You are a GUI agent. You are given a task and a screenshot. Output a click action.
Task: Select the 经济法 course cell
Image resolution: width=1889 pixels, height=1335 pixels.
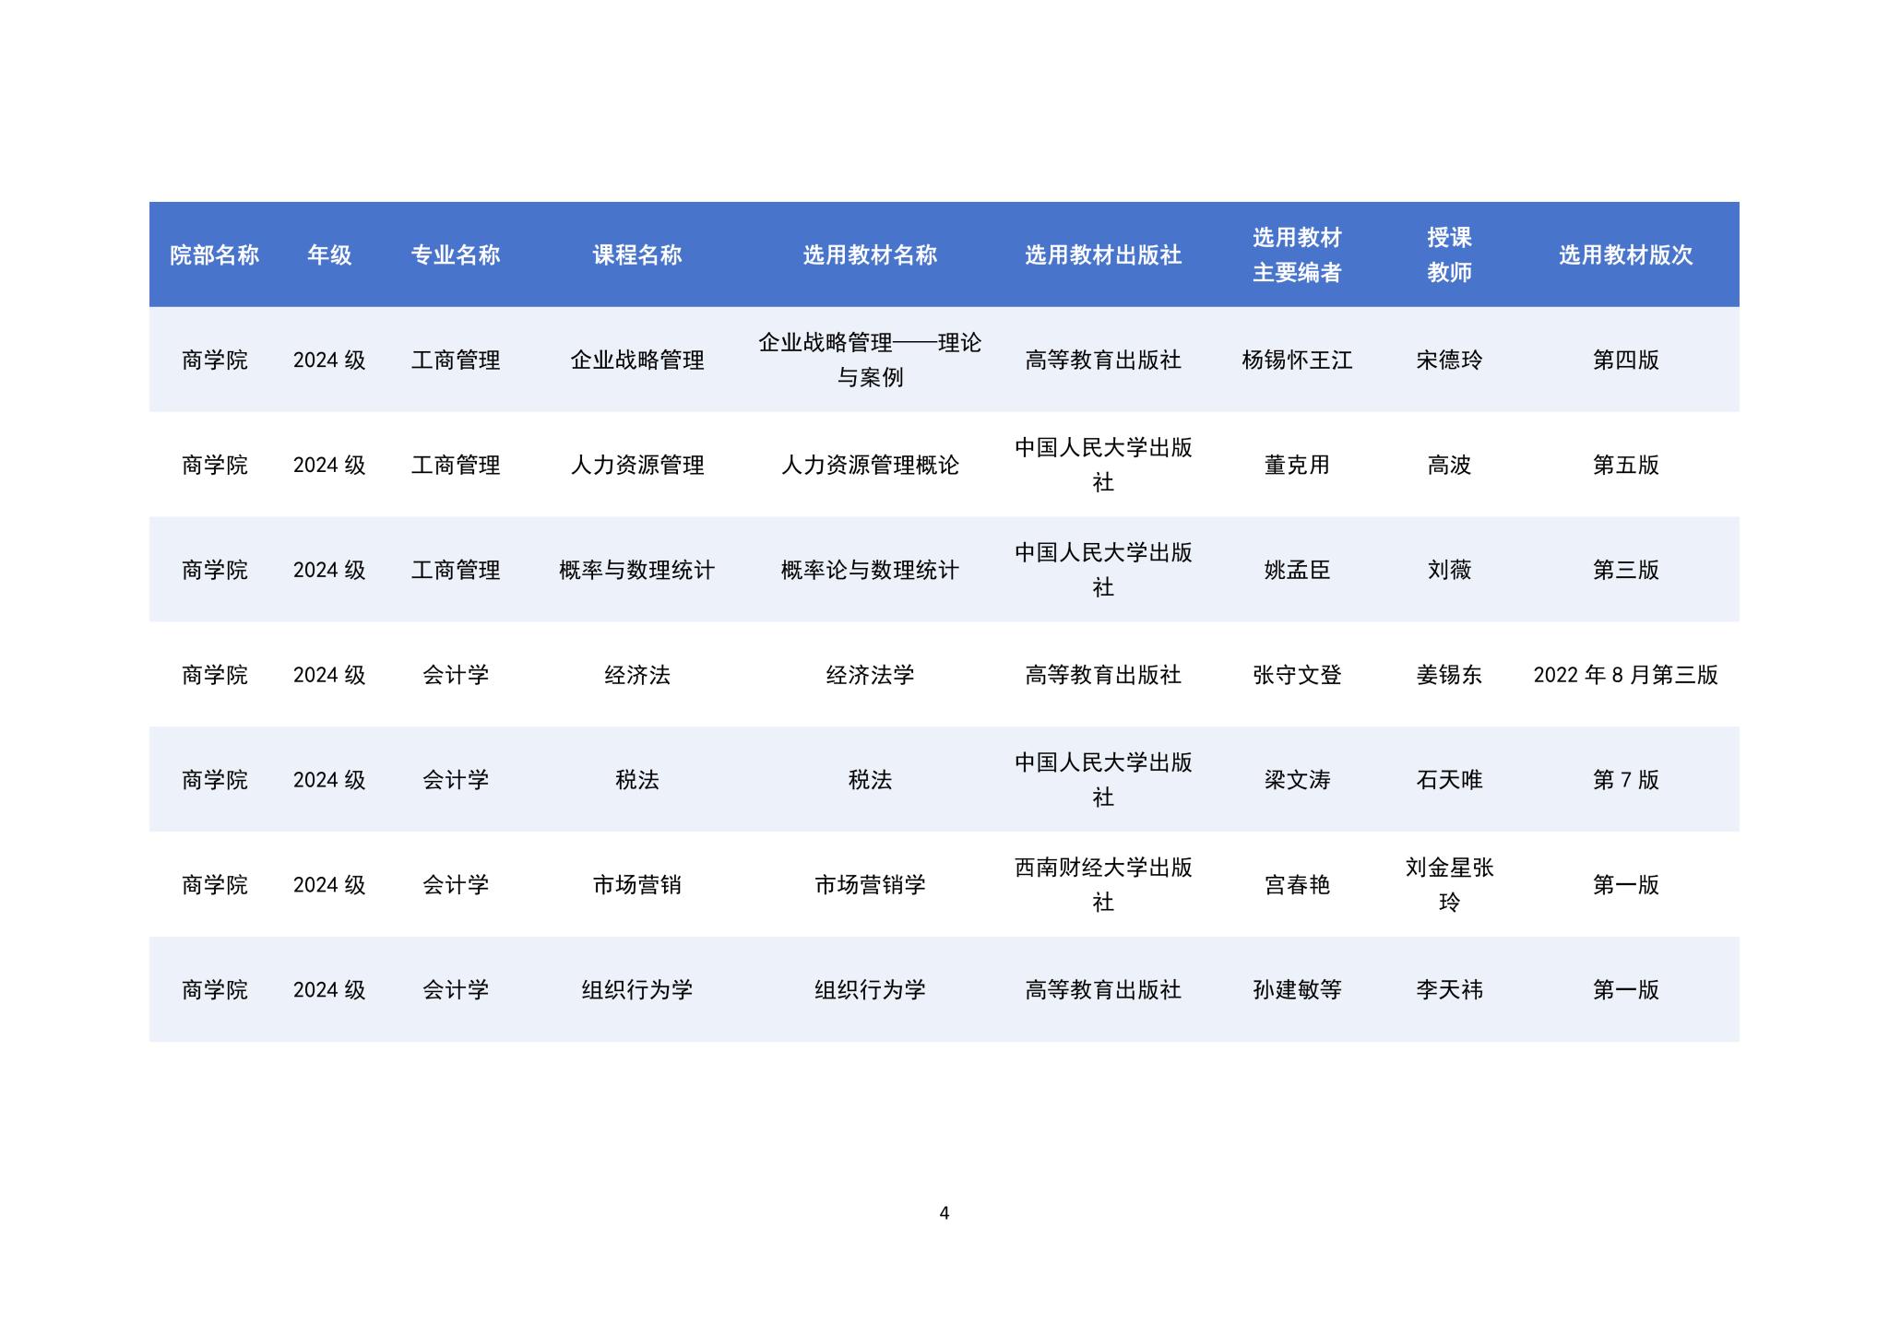click(x=637, y=676)
